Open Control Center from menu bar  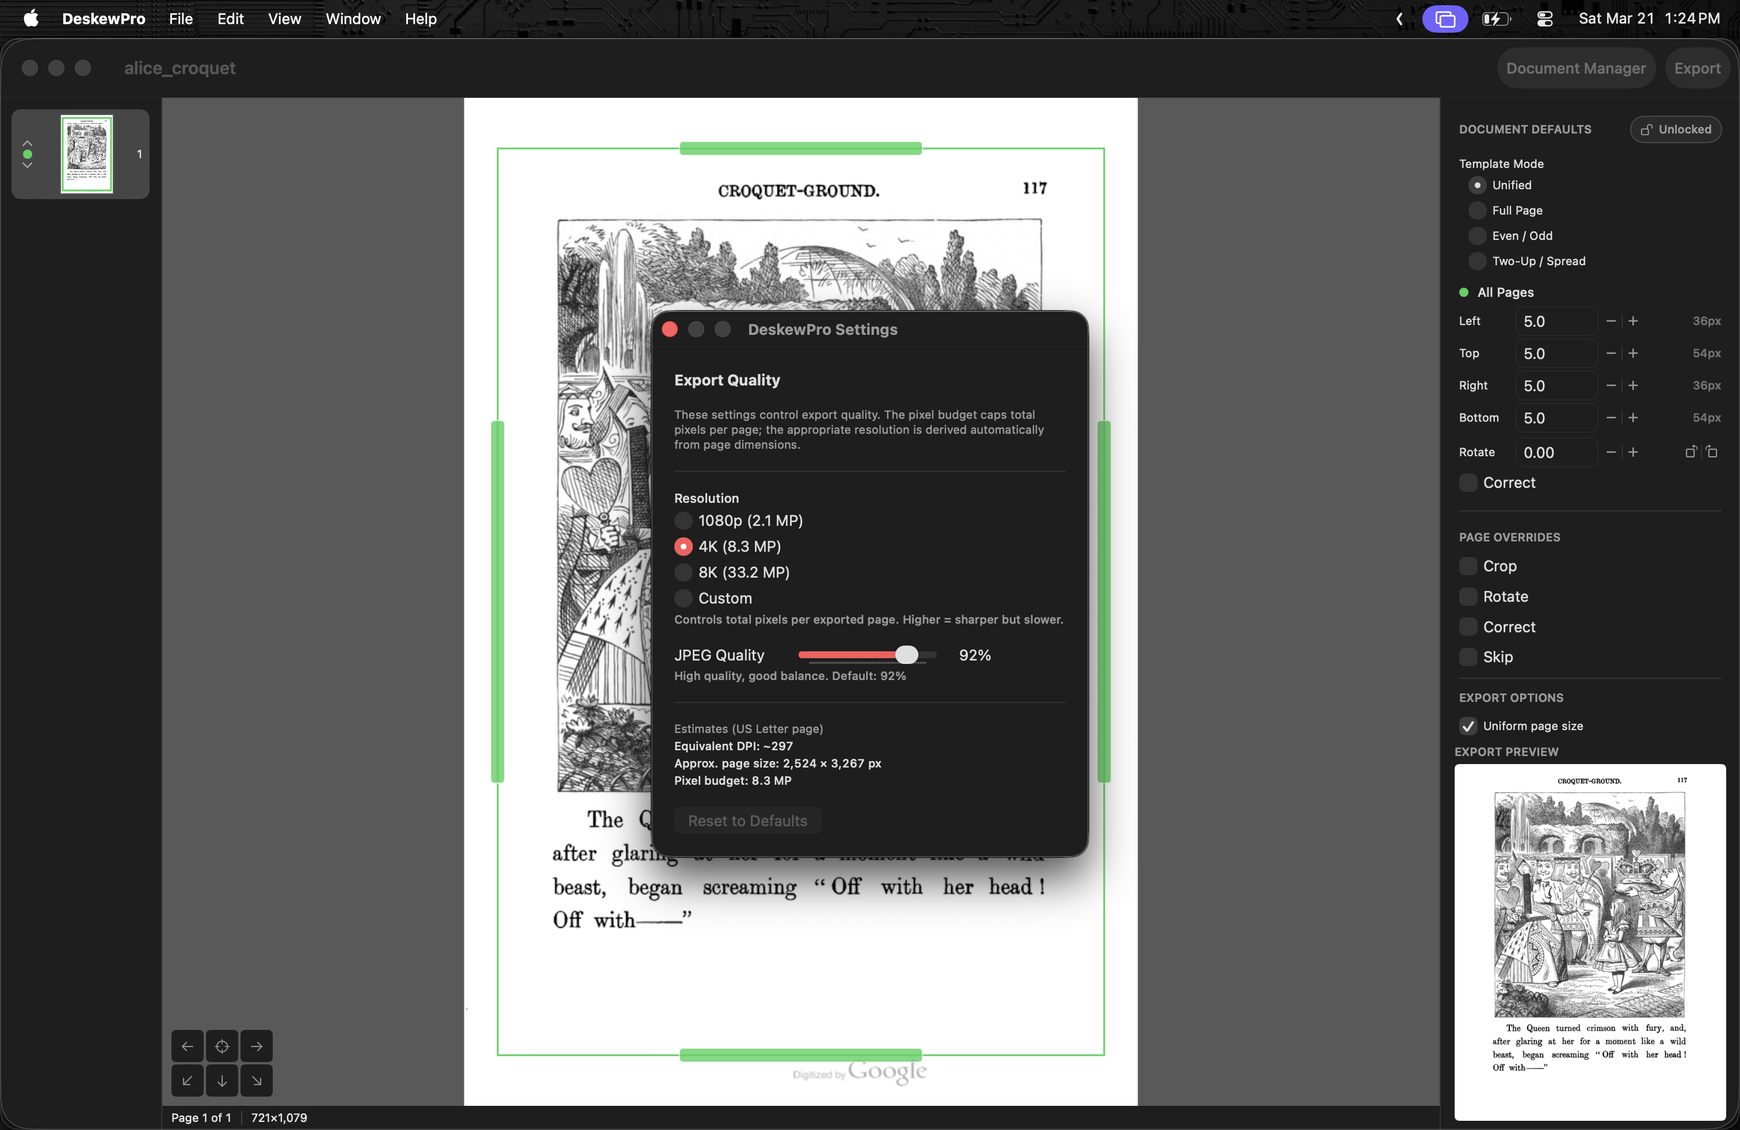pos(1544,18)
